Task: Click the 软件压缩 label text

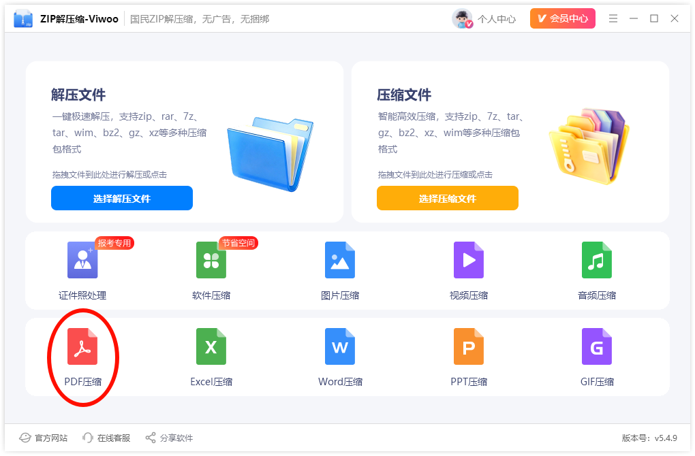Action: (x=211, y=295)
